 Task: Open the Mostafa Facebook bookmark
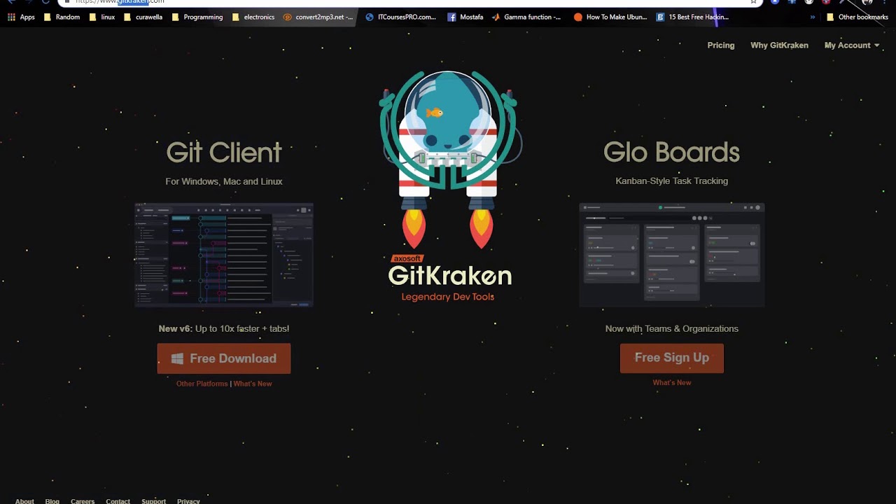pos(465,17)
